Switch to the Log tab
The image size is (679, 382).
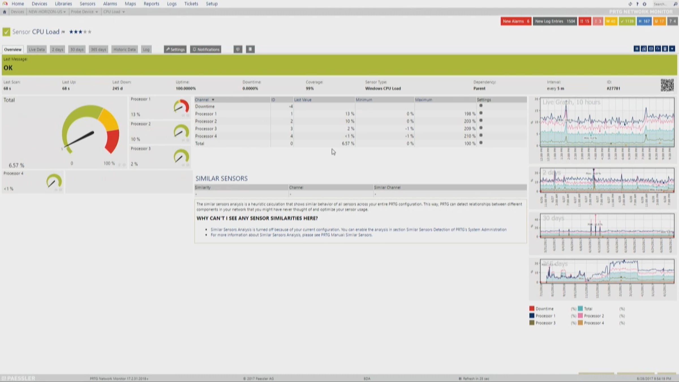pos(146,49)
